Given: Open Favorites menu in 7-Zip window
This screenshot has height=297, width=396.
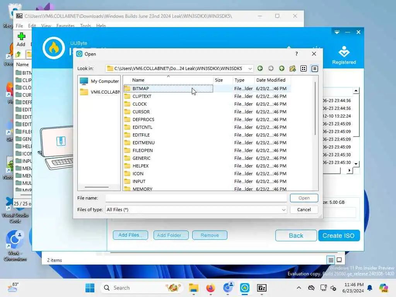Looking at the screenshot, I should click(65, 26).
